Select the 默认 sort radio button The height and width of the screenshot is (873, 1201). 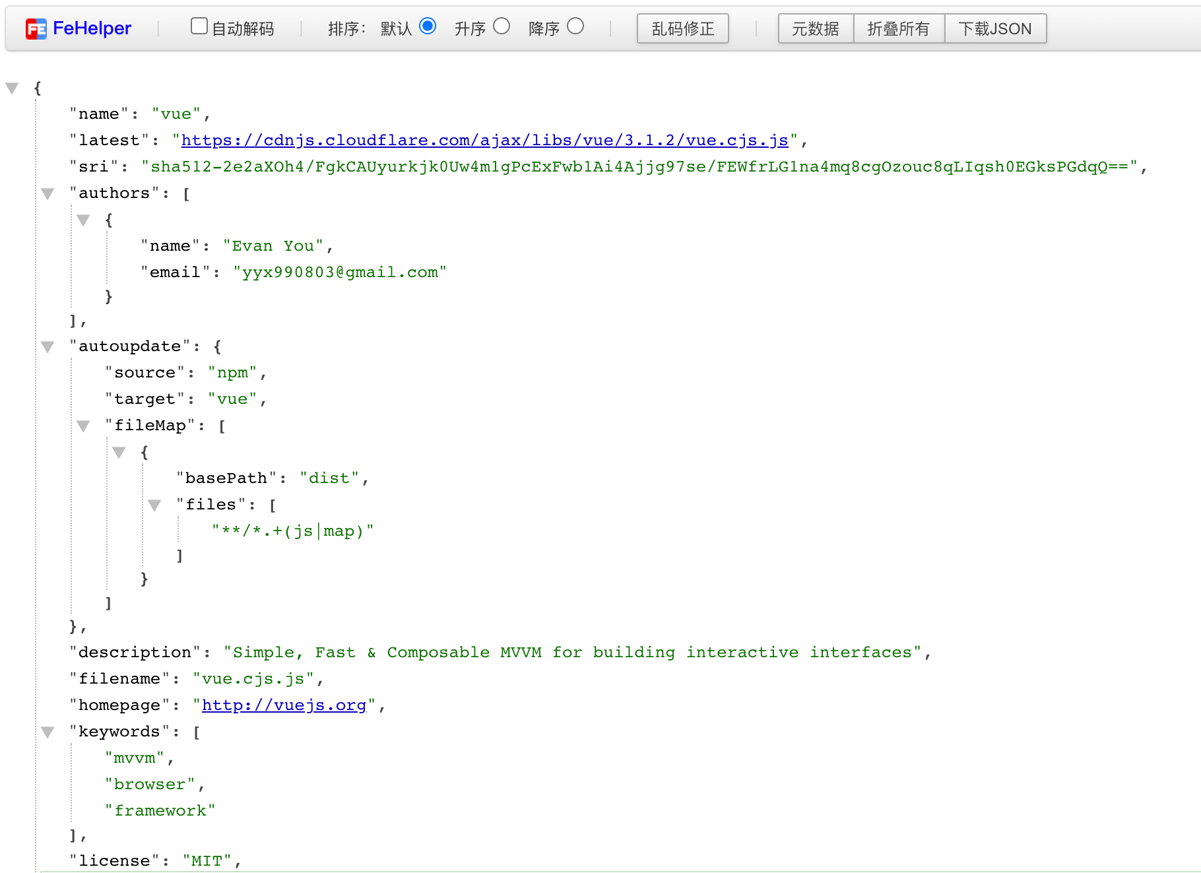click(428, 26)
